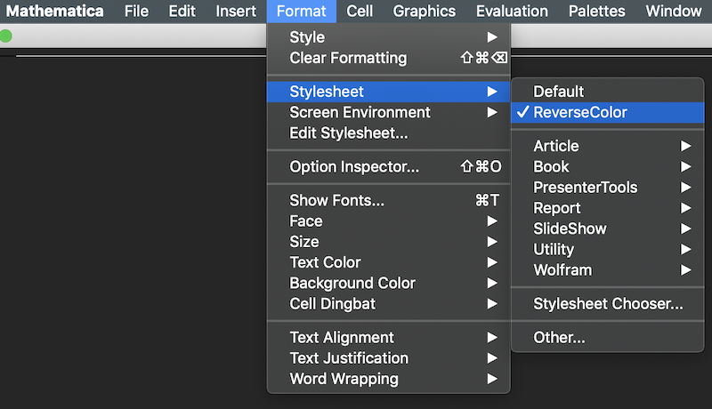Expand the Article stylesheet submenu

click(608, 146)
